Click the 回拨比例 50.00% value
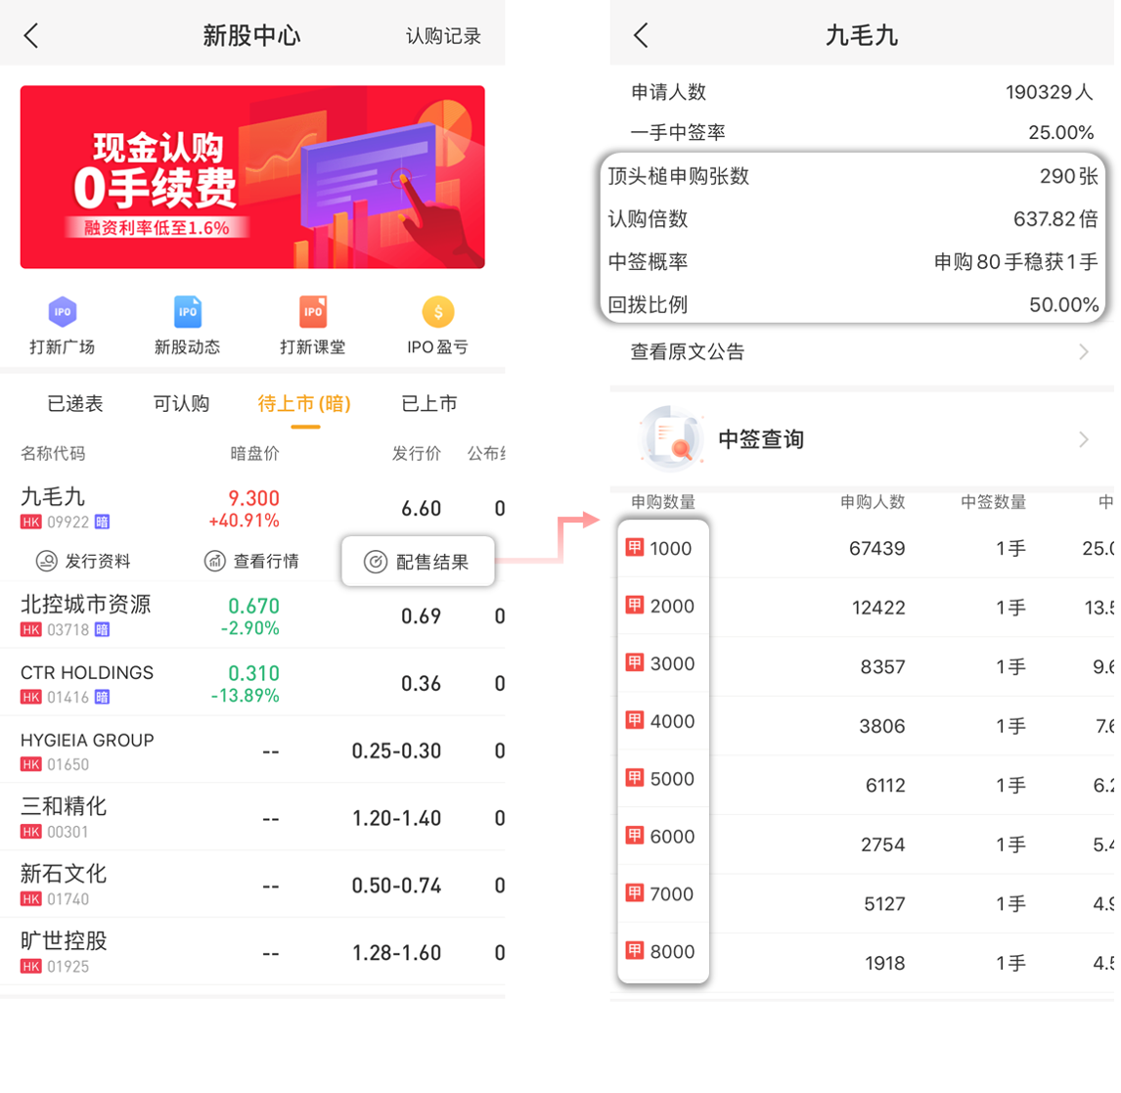This screenshot has width=1121, height=1093. coord(1064,304)
